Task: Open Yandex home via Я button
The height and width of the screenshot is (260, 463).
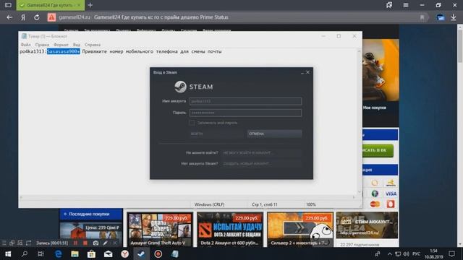Action: pos(23,17)
